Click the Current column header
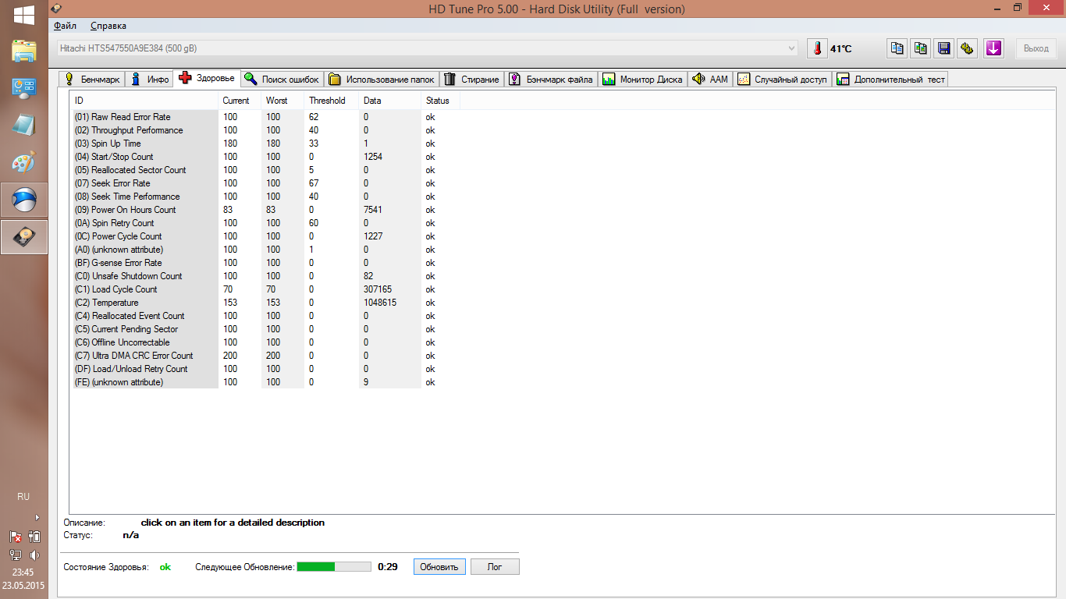This screenshot has width=1066, height=599. [x=240, y=101]
